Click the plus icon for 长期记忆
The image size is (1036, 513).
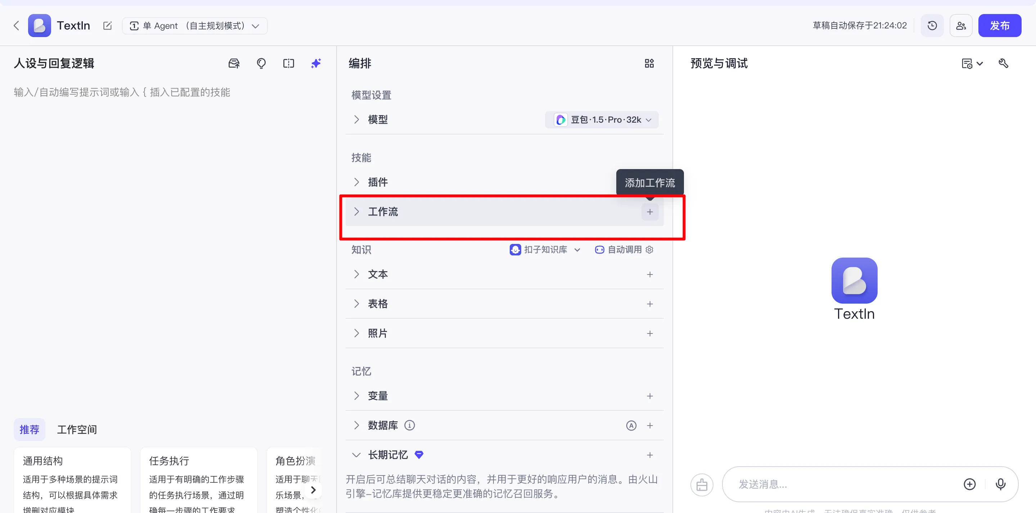(650, 455)
